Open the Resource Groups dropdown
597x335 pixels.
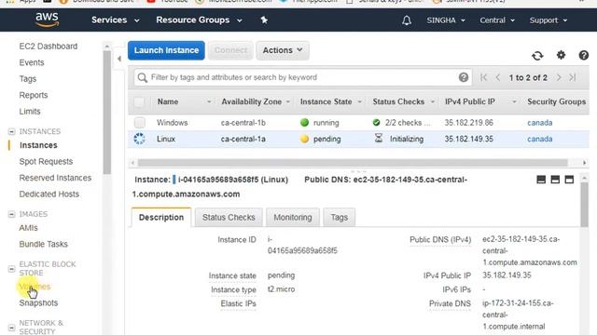(199, 20)
